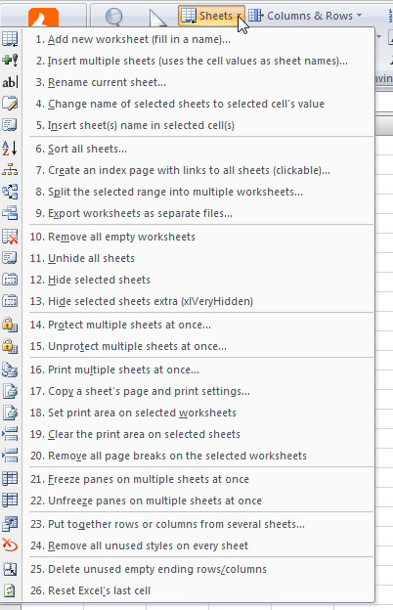Viewport: 393px width, 610px height.
Task: Select Print multiple sheets at once
Action: [198, 370]
